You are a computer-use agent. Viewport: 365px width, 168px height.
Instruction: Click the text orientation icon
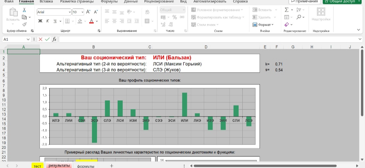point(129,11)
